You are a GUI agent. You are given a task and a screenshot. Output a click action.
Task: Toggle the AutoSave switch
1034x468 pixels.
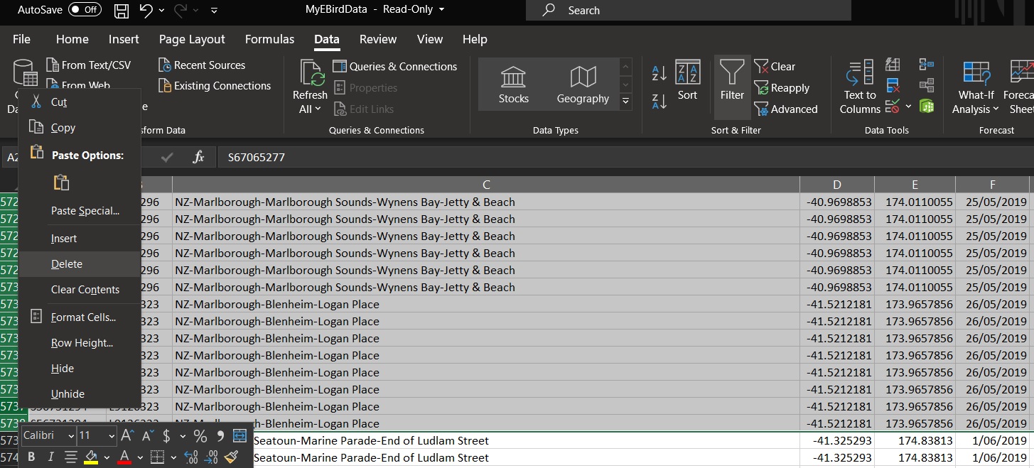click(85, 10)
